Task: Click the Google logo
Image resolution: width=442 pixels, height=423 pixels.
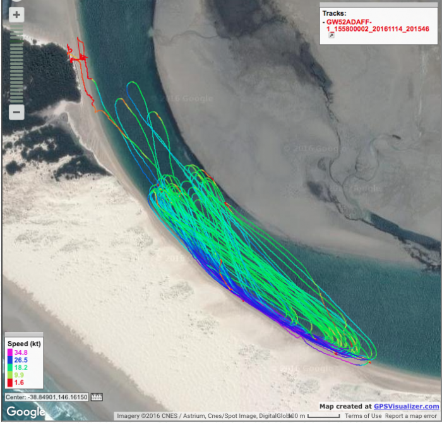Action: (x=25, y=412)
